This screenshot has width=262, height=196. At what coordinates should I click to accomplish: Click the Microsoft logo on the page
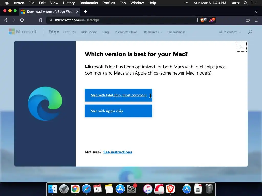(x=23, y=31)
